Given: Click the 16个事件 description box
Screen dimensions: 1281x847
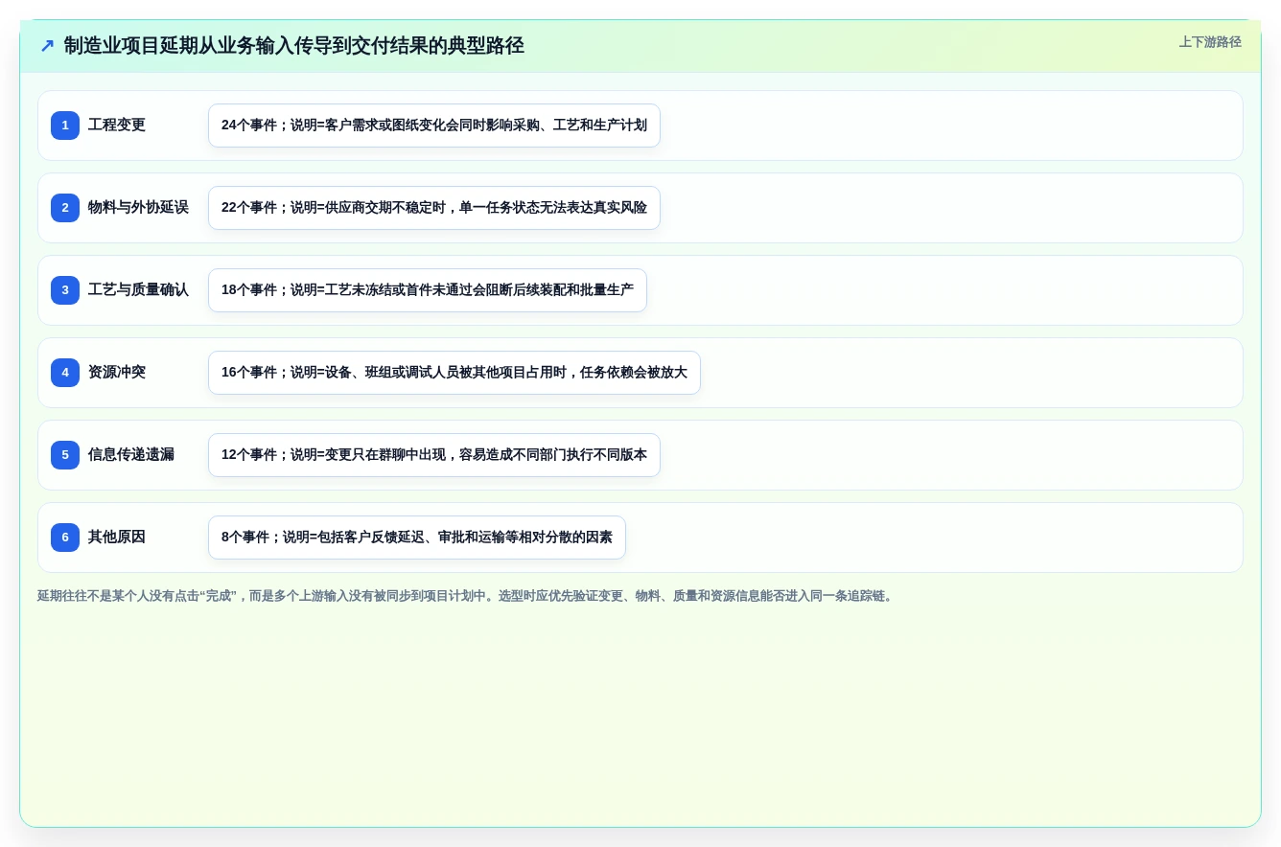Looking at the screenshot, I should 454,373.
